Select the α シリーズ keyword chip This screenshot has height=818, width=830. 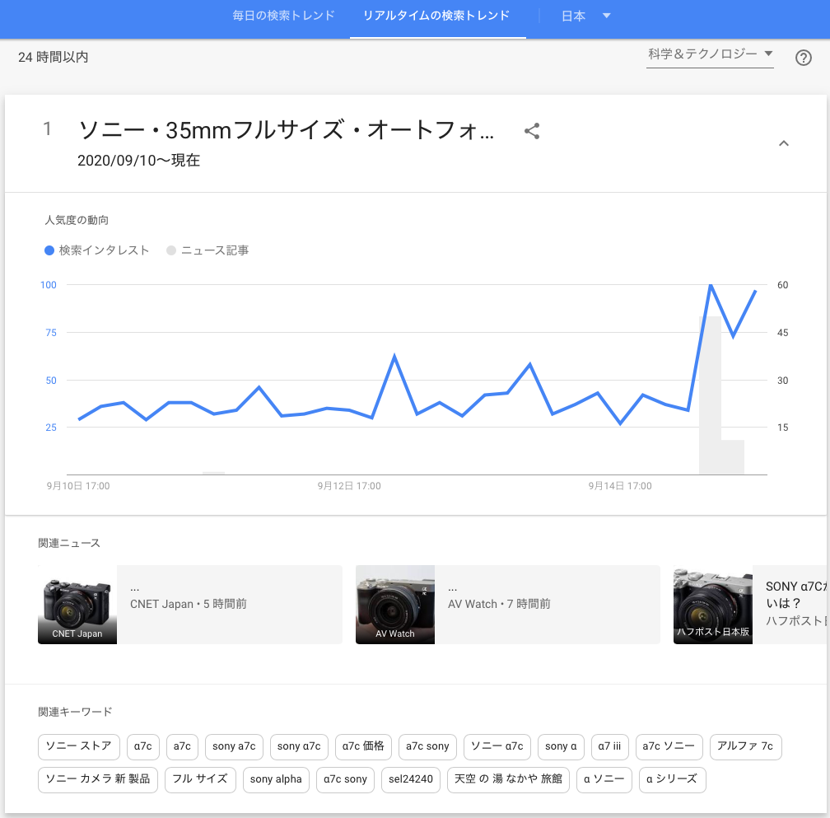[x=672, y=779]
